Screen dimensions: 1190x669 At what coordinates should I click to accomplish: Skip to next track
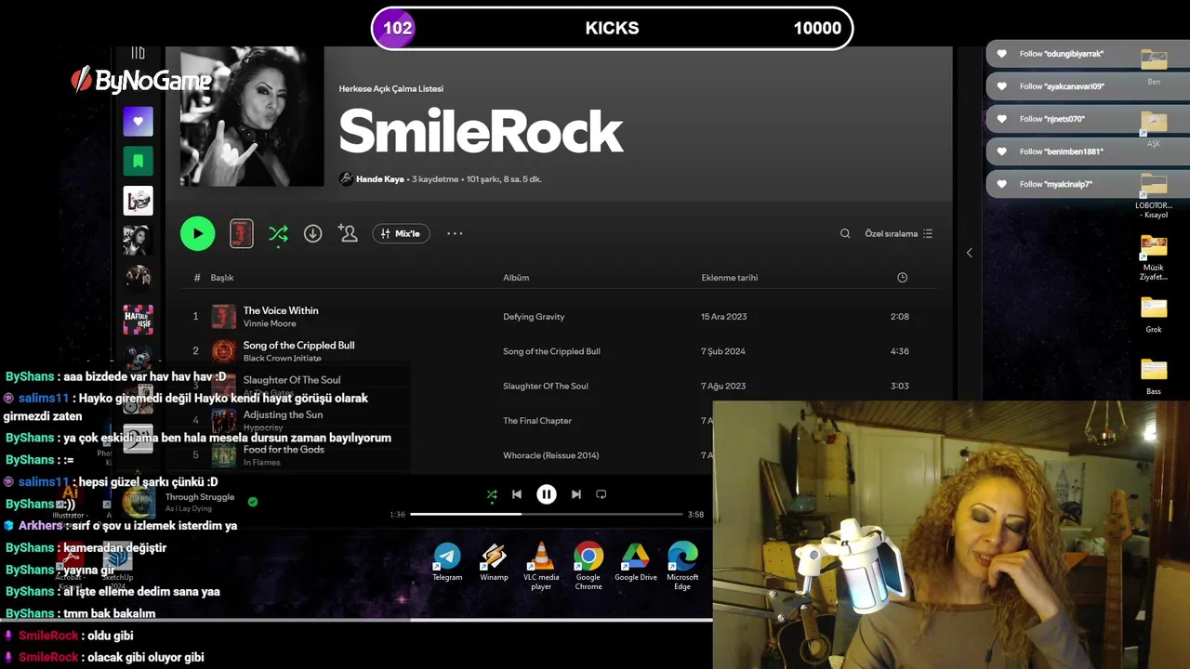point(576,495)
